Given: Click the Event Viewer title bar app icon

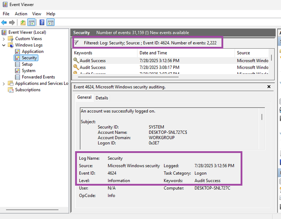Looking at the screenshot, I should (x=5, y=5).
